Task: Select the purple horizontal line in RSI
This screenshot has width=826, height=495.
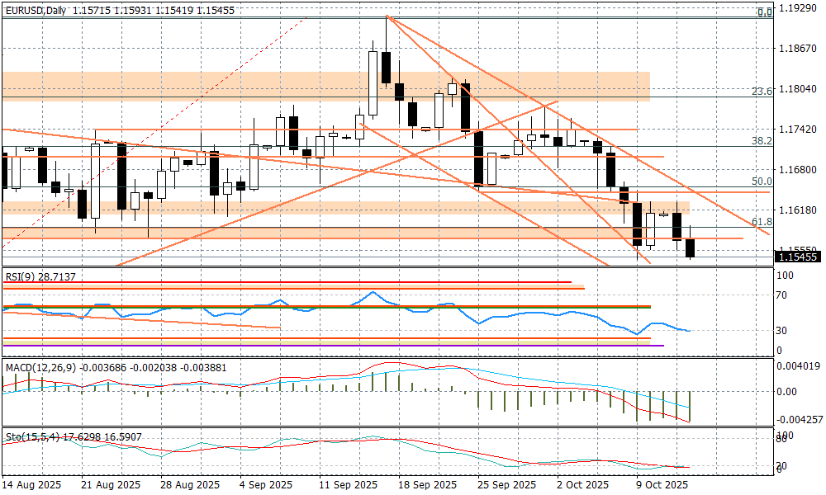Action: 330,345
